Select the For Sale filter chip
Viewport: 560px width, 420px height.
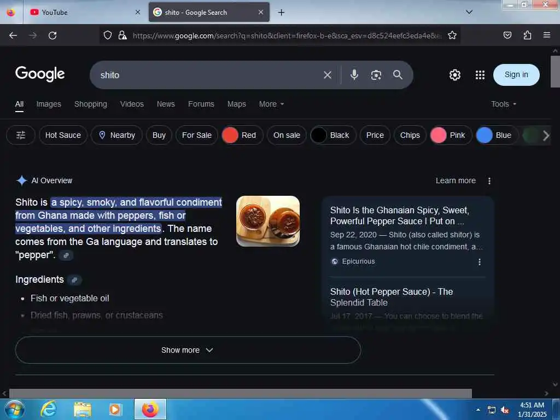(x=196, y=135)
